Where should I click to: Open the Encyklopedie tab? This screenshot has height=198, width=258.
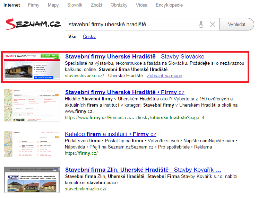[169, 5]
